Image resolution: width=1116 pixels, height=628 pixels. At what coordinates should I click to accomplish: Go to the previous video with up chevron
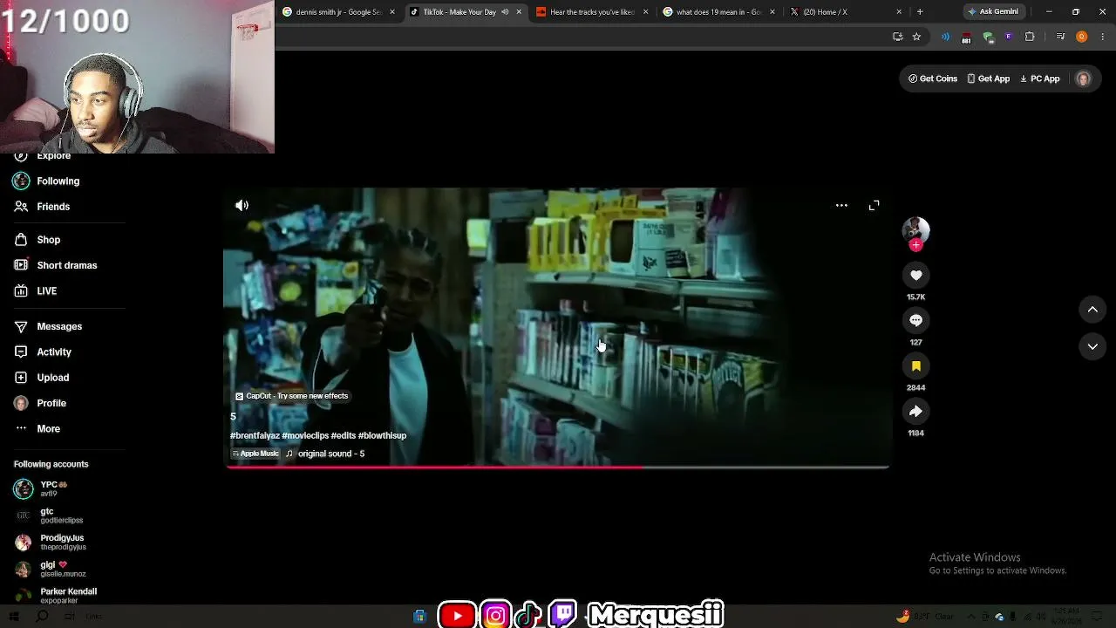click(x=1092, y=309)
